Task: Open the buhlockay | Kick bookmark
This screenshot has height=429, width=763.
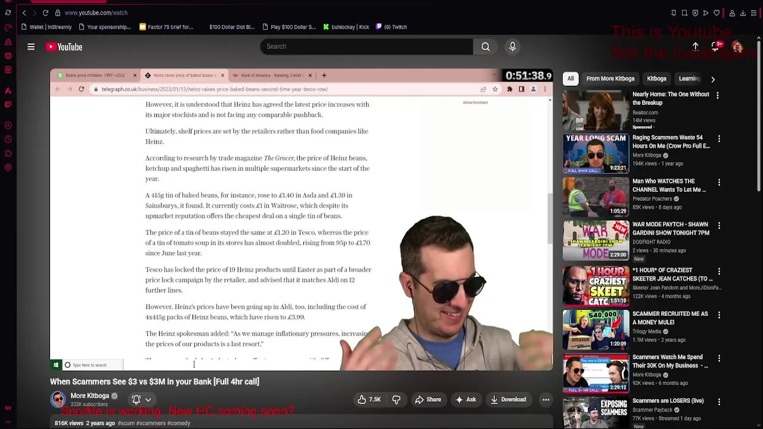Action: [346, 27]
